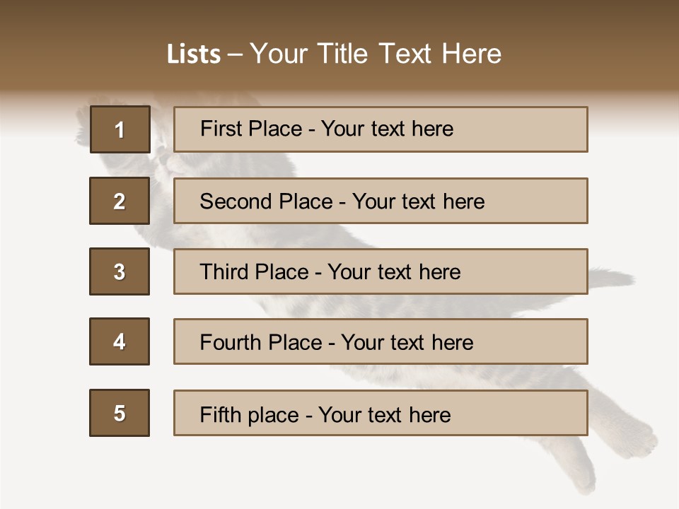Click the bold word Lists in title
Viewport: 679px width, 509px height.
(194, 54)
